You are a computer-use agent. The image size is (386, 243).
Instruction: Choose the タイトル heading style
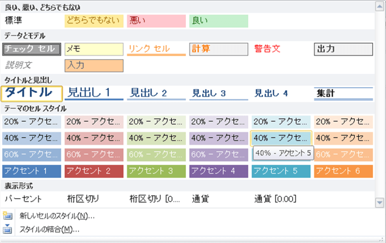32,93
